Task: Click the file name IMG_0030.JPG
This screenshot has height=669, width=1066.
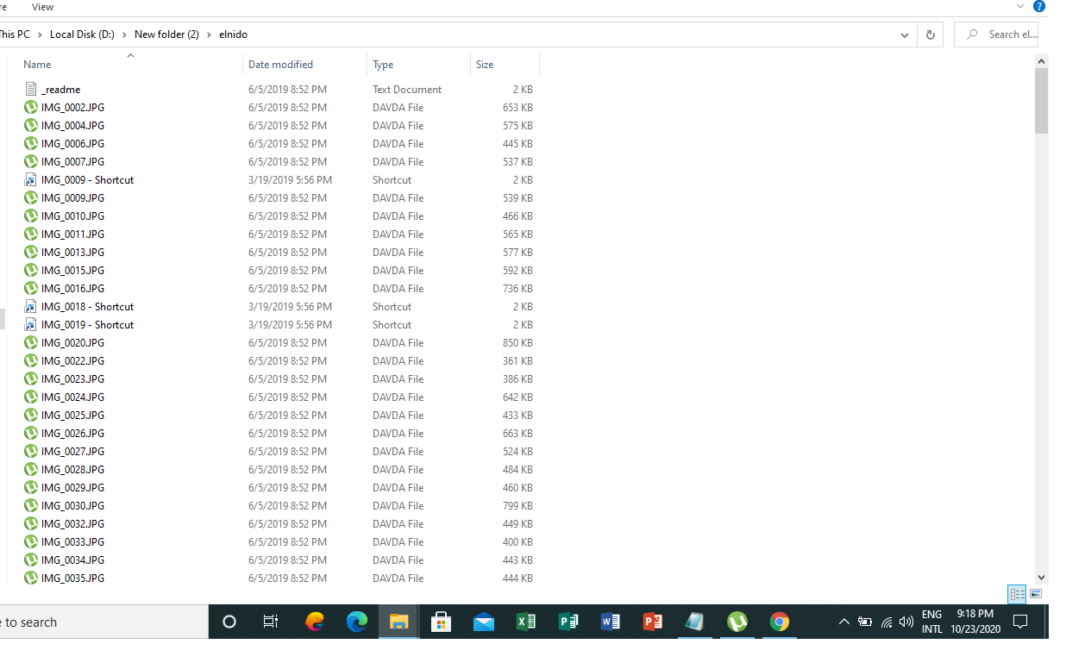Action: (x=72, y=506)
